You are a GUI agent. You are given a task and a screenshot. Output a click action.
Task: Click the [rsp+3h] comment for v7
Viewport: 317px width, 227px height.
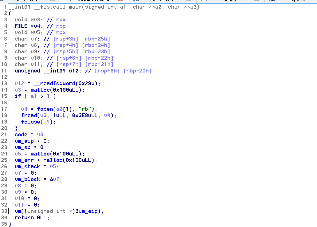(x=66, y=39)
